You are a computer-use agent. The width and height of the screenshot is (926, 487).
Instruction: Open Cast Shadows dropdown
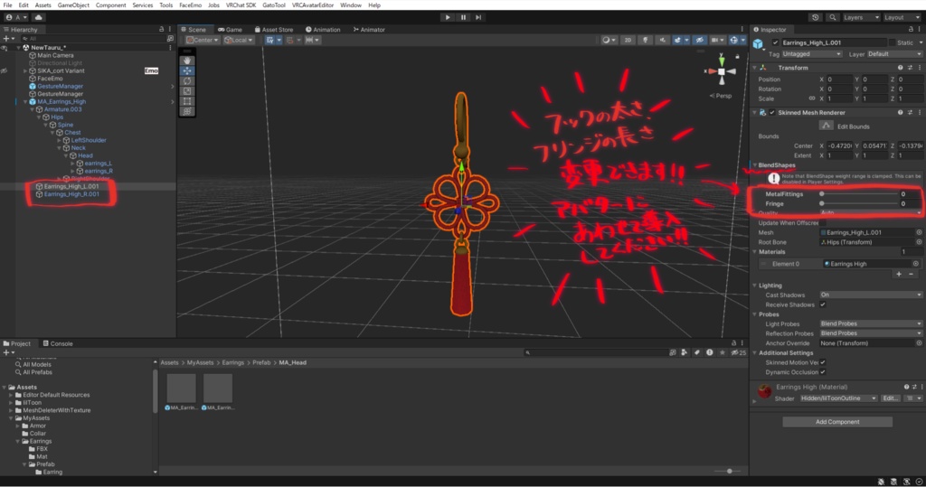point(871,295)
